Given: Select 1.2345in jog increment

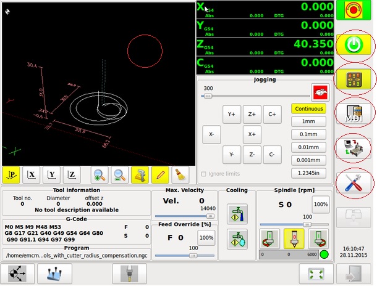Looking at the screenshot, I should click(309, 173).
